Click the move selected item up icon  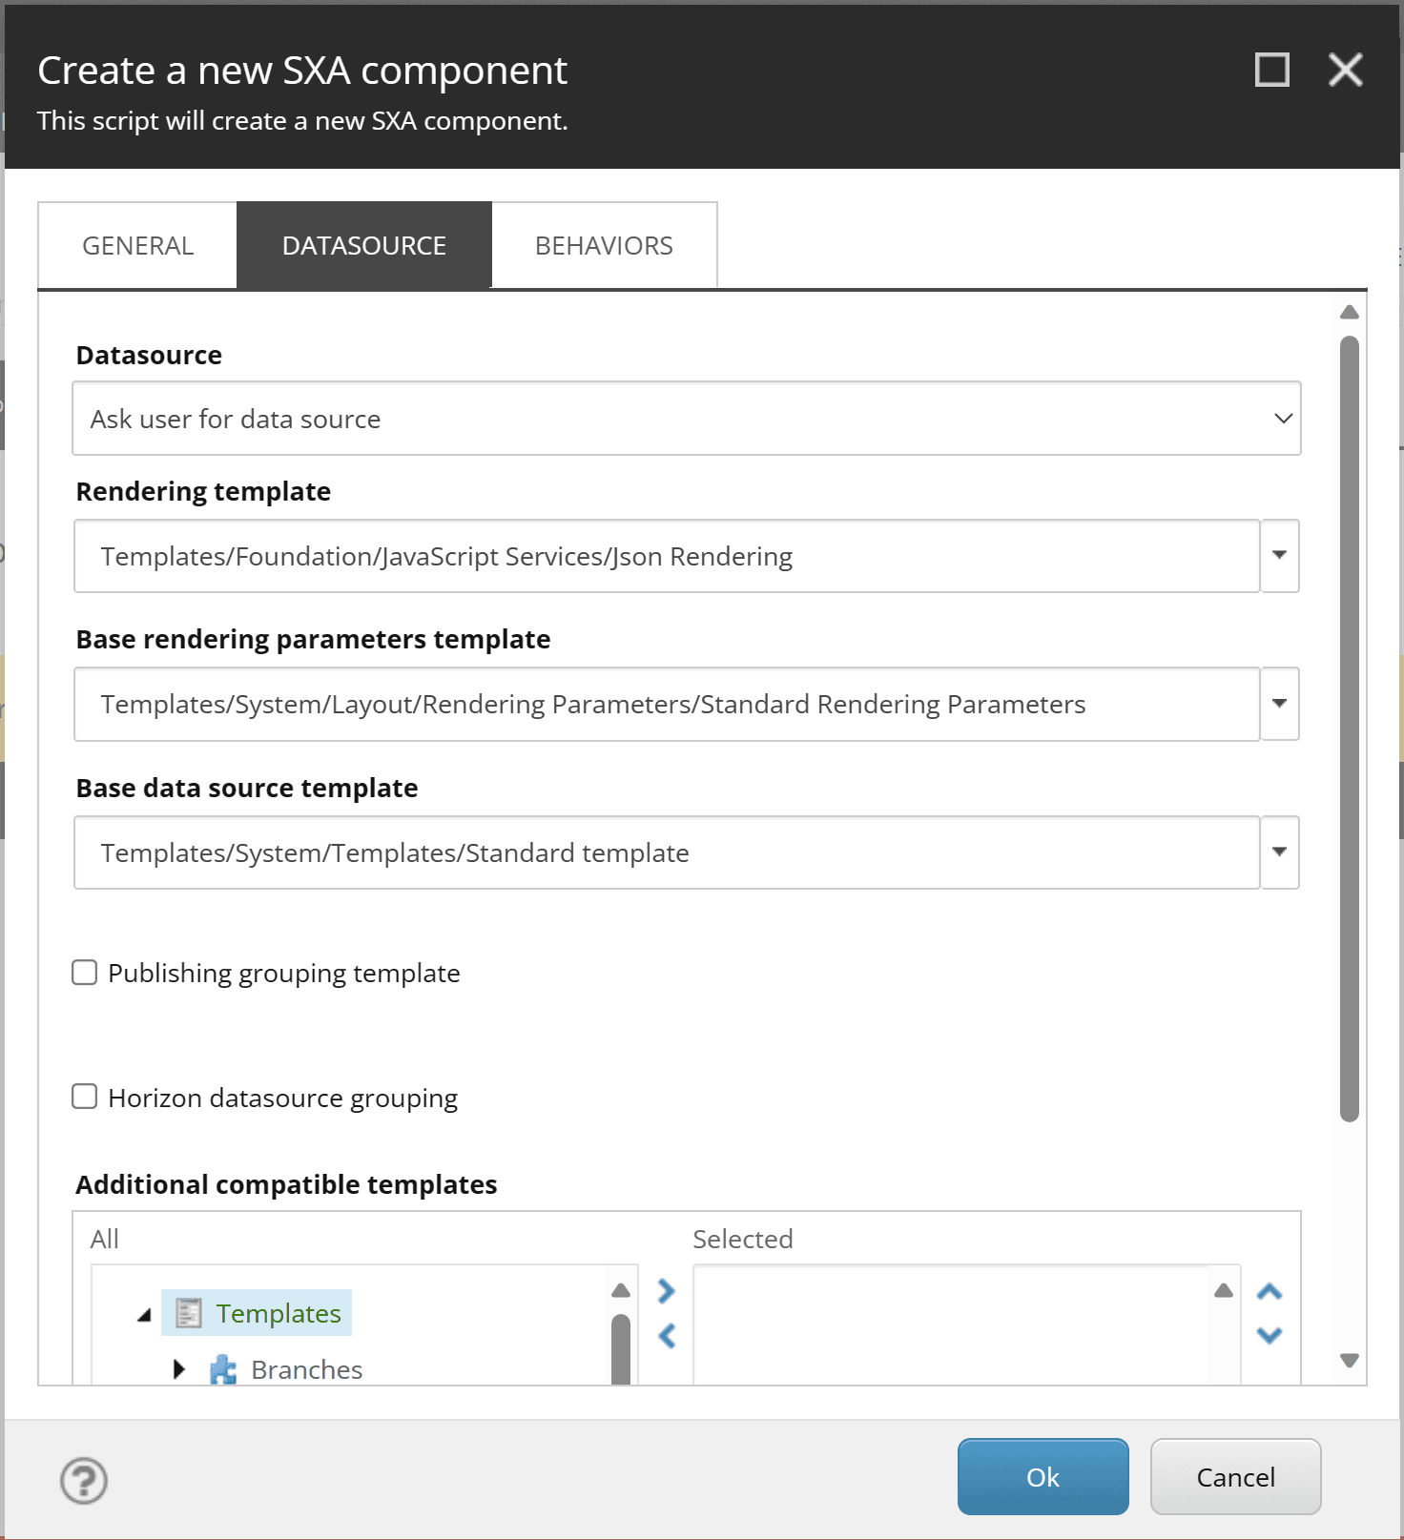(1270, 1292)
